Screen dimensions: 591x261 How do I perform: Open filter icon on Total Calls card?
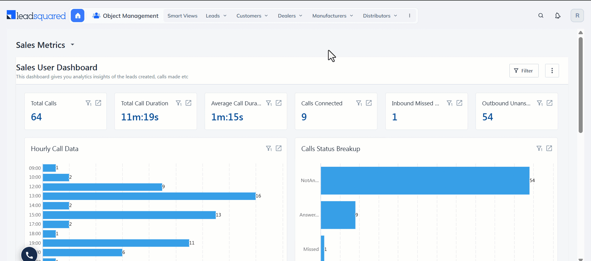(x=88, y=103)
